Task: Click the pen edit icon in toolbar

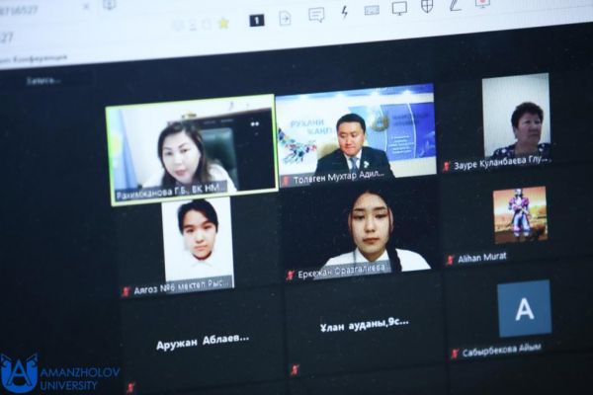Action: coord(455,5)
